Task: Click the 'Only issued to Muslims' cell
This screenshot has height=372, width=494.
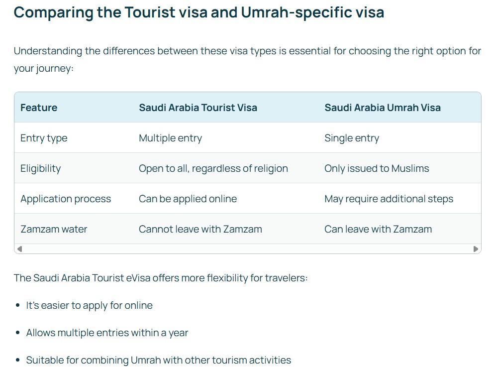Action: (376, 168)
